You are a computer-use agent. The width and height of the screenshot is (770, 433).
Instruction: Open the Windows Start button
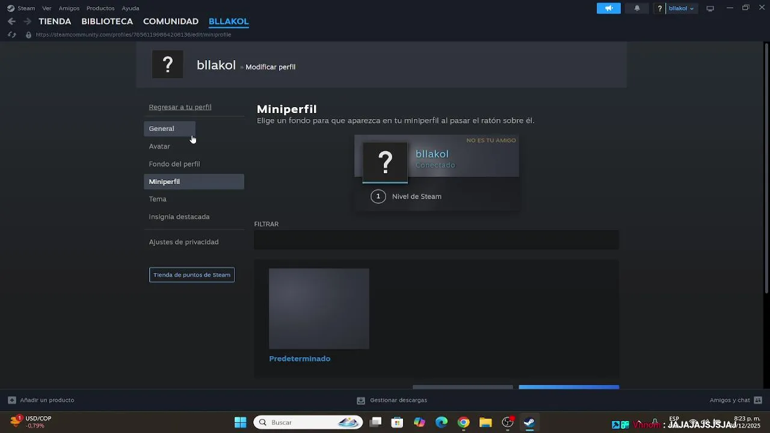[240, 422]
